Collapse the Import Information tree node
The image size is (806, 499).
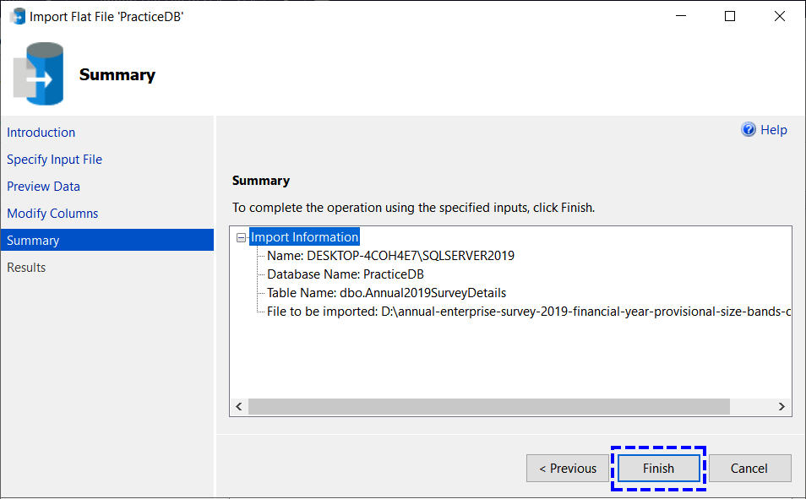(x=243, y=236)
